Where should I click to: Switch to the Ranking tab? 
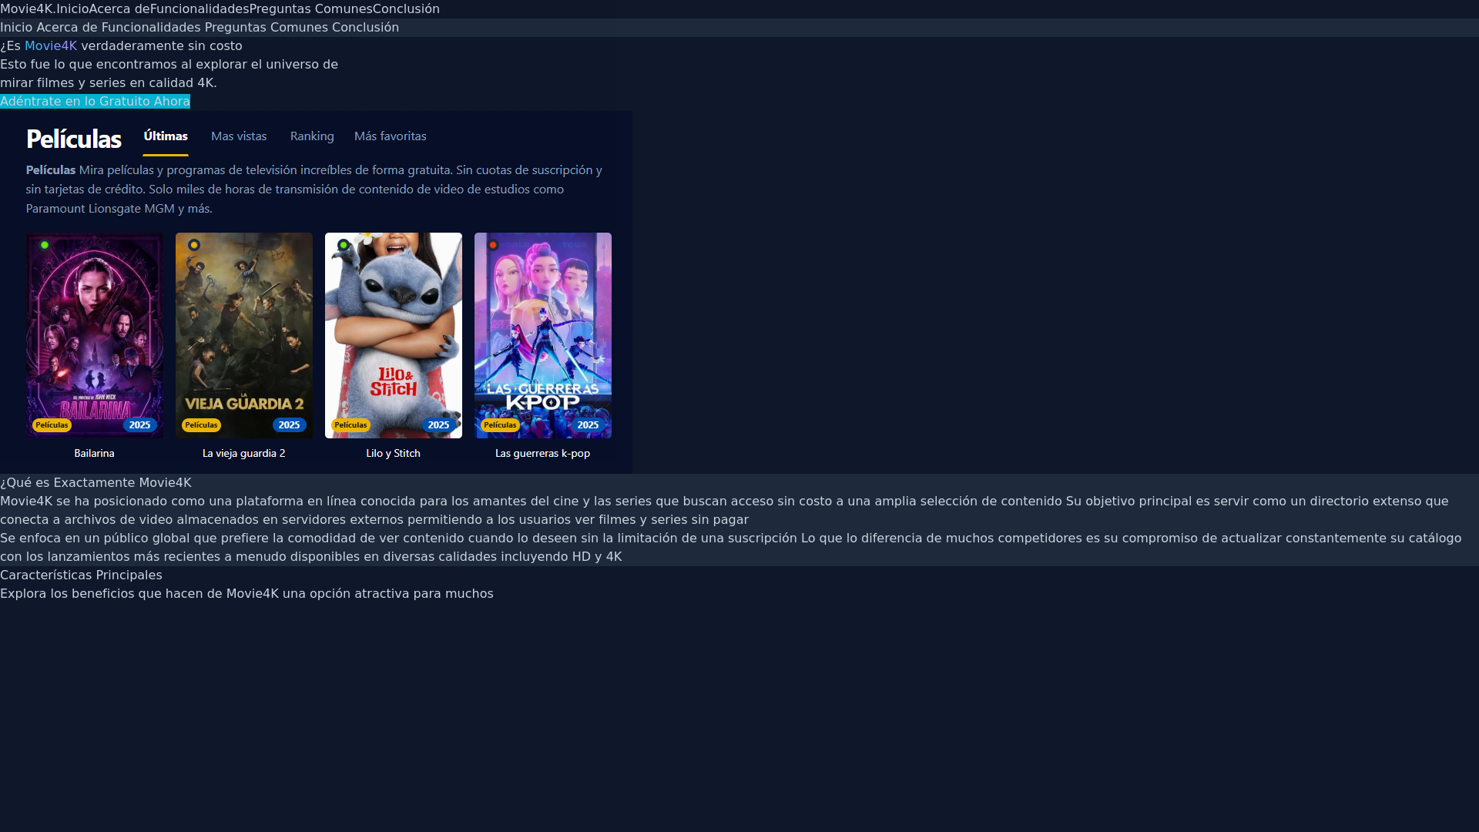tap(312, 136)
